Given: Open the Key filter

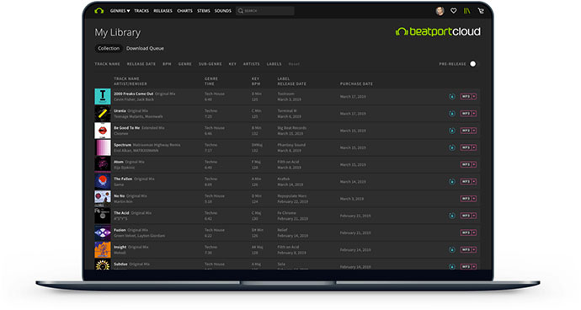Looking at the screenshot, I should (x=232, y=64).
